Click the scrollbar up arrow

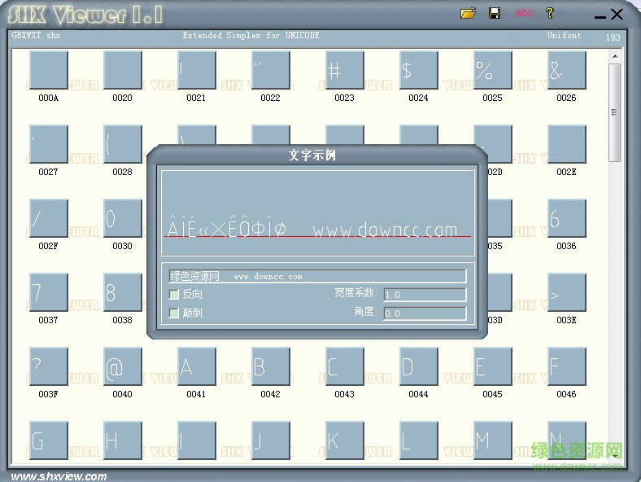[x=615, y=56]
